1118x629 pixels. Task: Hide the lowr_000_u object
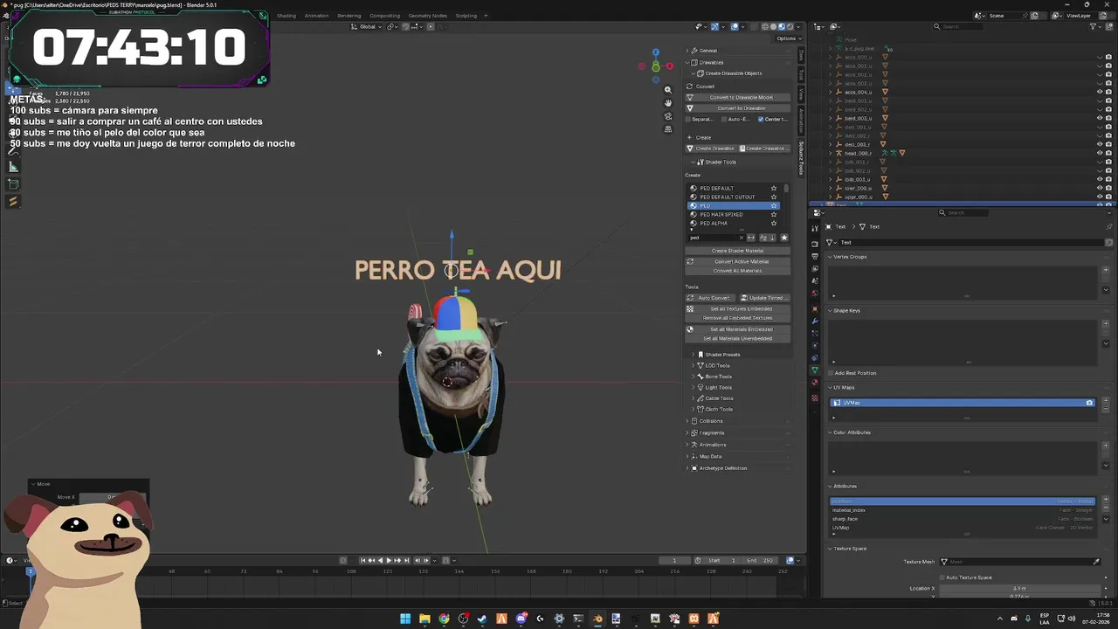coord(1100,188)
